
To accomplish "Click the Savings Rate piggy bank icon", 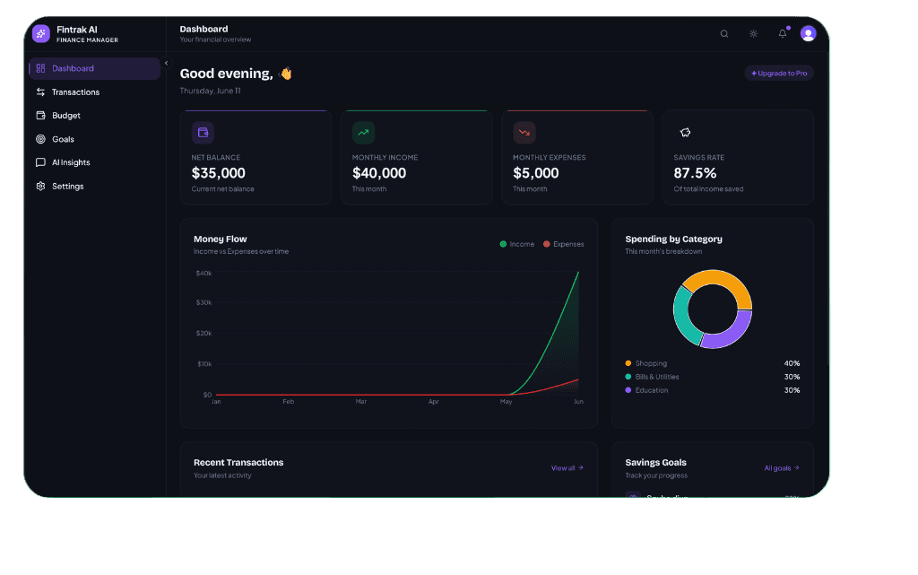I will [685, 133].
